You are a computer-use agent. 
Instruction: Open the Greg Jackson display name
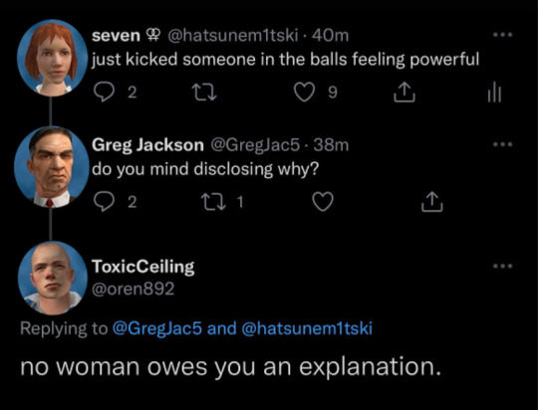147,145
